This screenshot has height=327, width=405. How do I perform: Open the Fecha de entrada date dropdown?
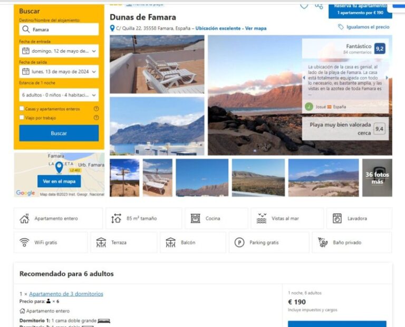pyautogui.click(x=59, y=51)
